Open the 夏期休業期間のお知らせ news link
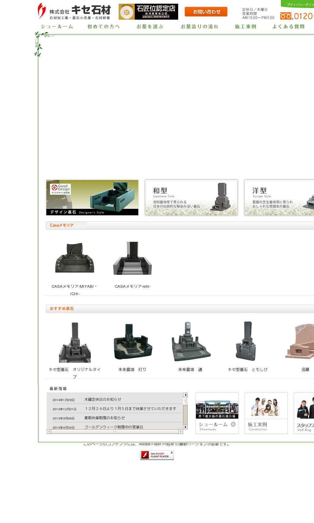The width and height of the screenshot is (314, 523). tap(105, 418)
